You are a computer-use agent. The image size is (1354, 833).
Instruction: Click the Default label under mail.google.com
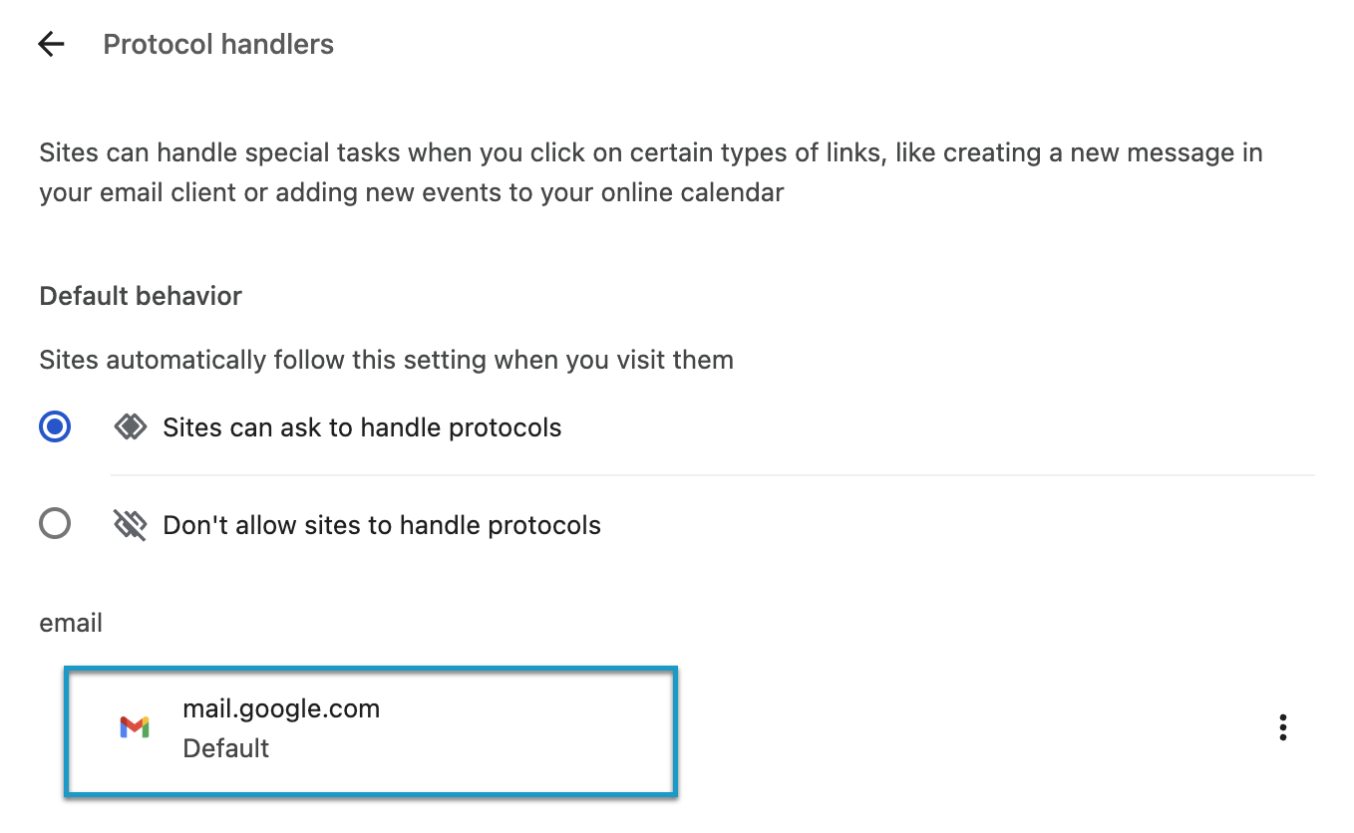225,748
